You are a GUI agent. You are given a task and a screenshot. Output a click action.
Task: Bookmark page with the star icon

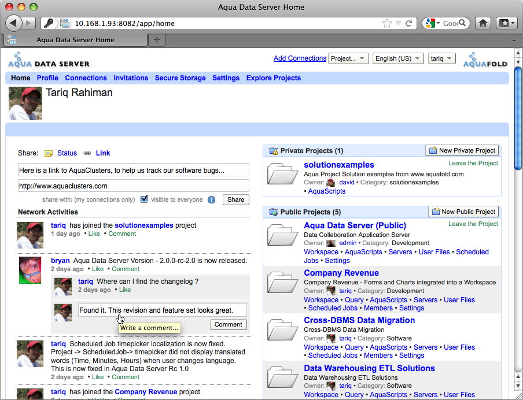point(386,23)
